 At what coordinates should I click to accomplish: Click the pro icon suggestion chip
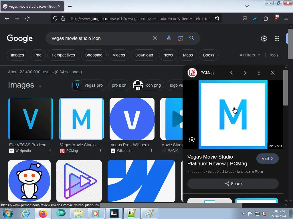pyautogui.click(x=119, y=85)
